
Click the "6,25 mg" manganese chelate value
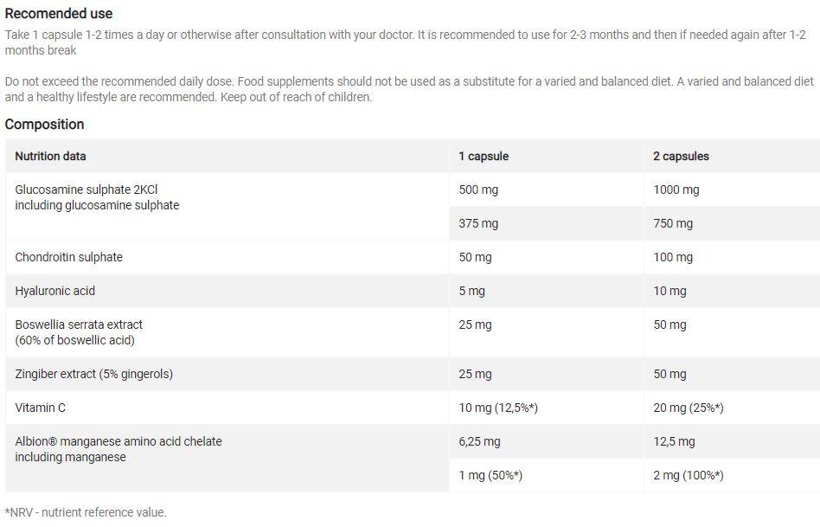coord(479,441)
